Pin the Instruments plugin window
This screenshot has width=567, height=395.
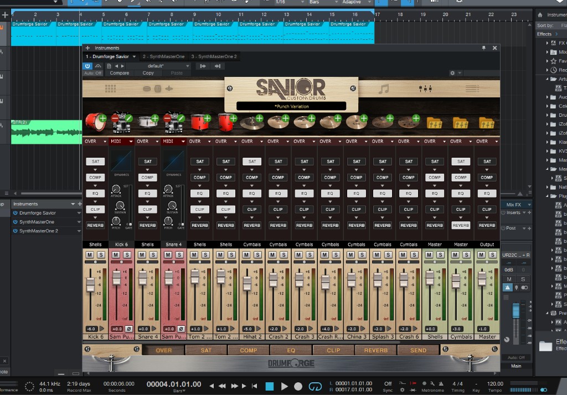pyautogui.click(x=483, y=48)
